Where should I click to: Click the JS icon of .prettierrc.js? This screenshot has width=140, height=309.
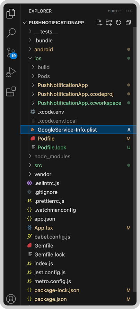(29, 201)
